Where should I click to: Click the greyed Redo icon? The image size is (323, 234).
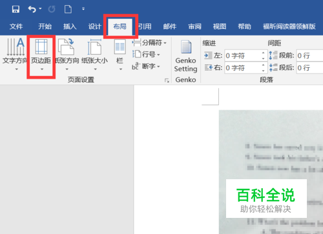(x=52, y=9)
